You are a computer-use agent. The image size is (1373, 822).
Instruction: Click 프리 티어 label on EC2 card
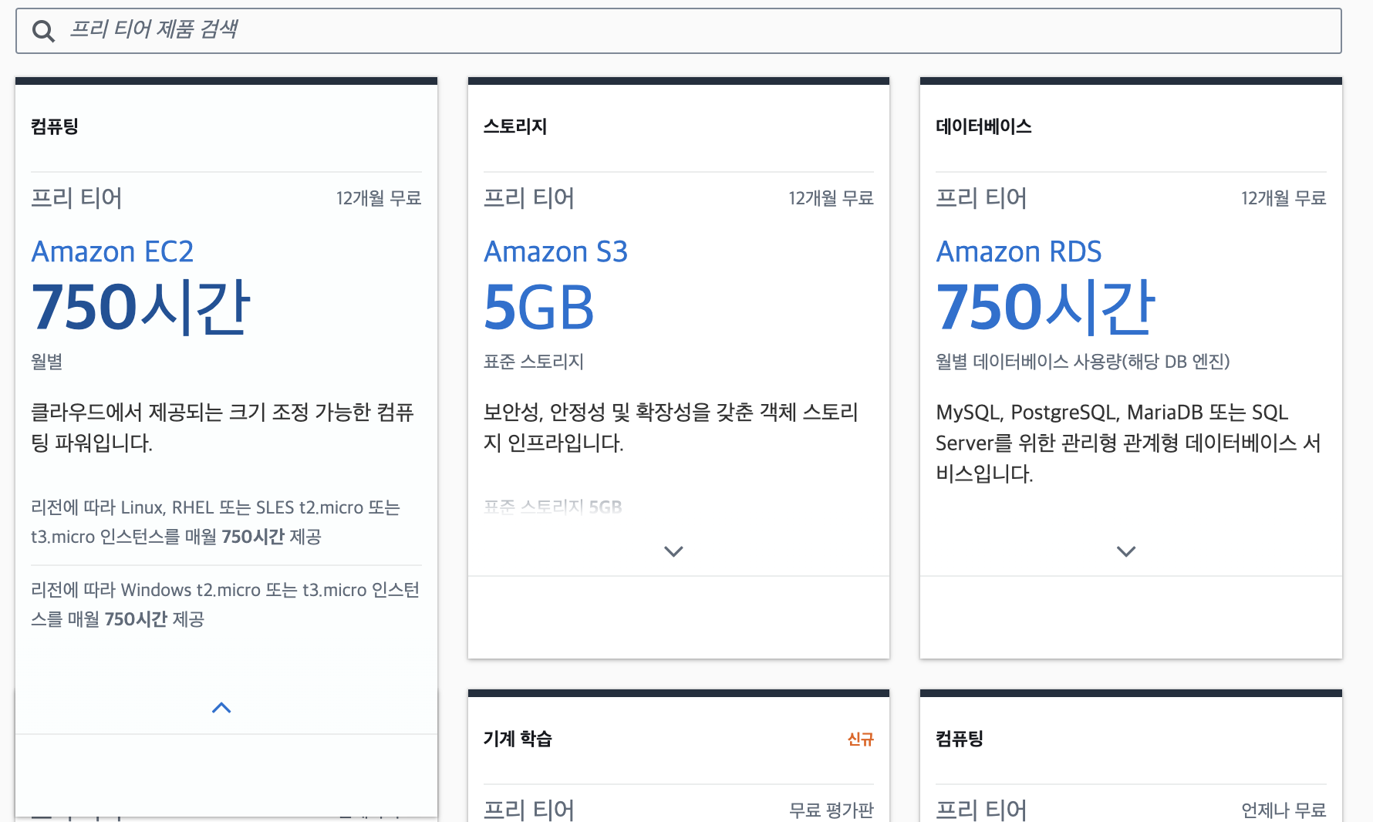pyautogui.click(x=76, y=198)
